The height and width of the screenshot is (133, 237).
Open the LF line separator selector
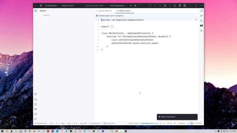click(164, 123)
